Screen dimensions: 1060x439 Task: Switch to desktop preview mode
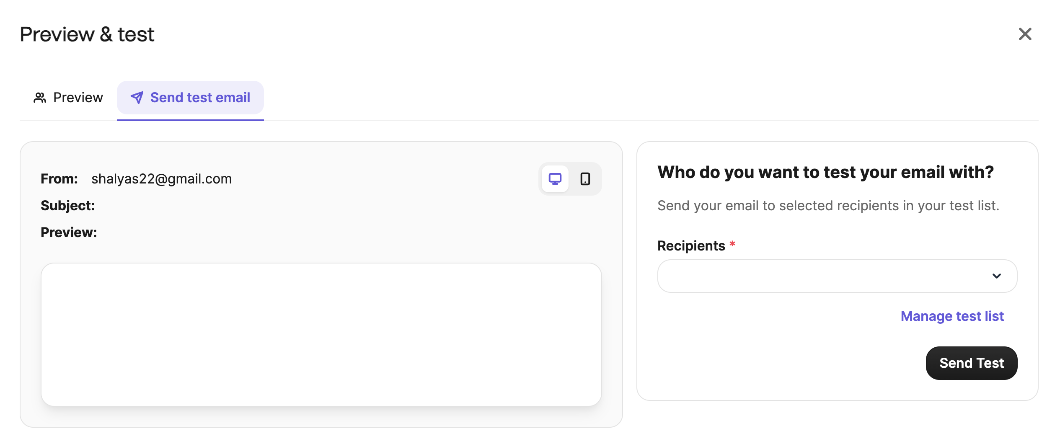tap(555, 179)
